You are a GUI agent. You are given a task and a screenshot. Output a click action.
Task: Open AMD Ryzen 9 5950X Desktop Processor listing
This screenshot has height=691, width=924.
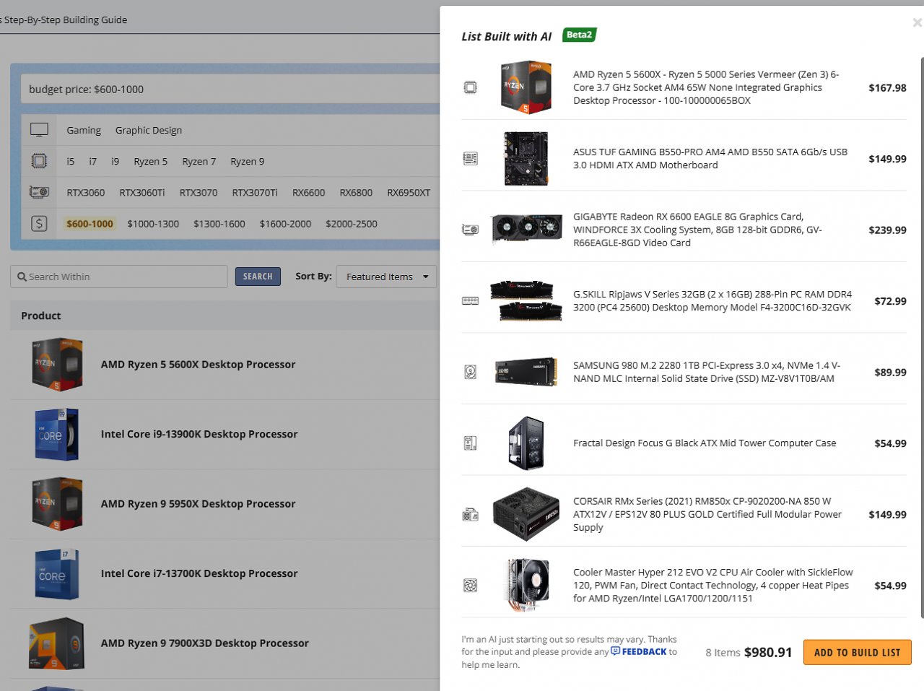click(x=198, y=504)
